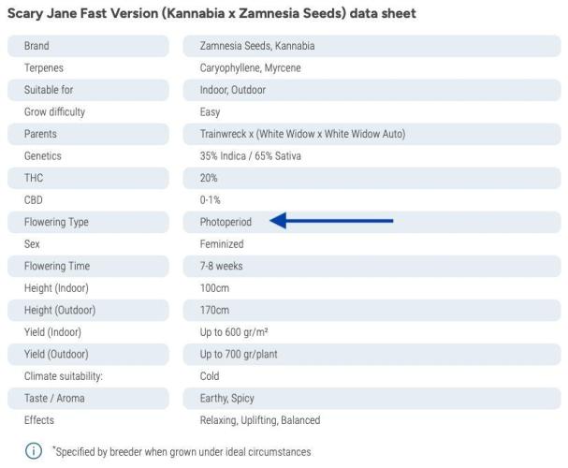Click the Flowering Type label
The image size is (568, 468).
[56, 222]
